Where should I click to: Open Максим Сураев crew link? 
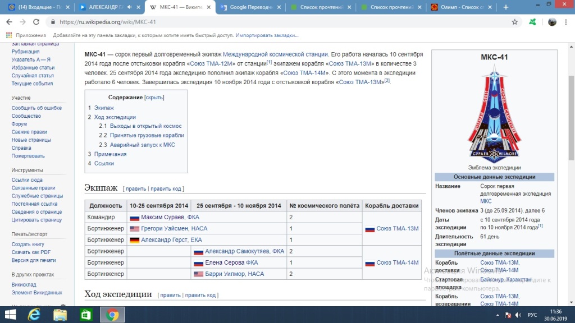[163, 217]
